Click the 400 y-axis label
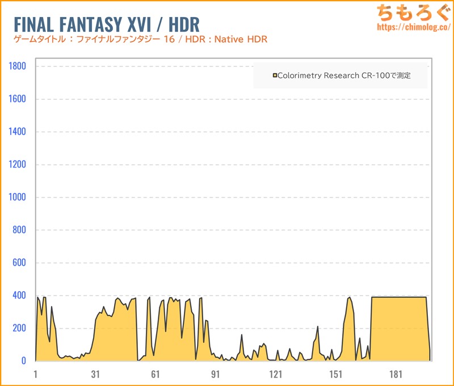The width and height of the screenshot is (454, 386). click(19, 296)
